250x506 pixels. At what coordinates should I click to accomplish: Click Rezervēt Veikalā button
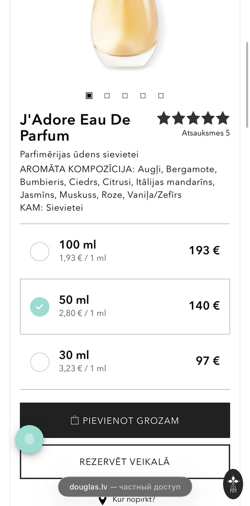pos(125,462)
